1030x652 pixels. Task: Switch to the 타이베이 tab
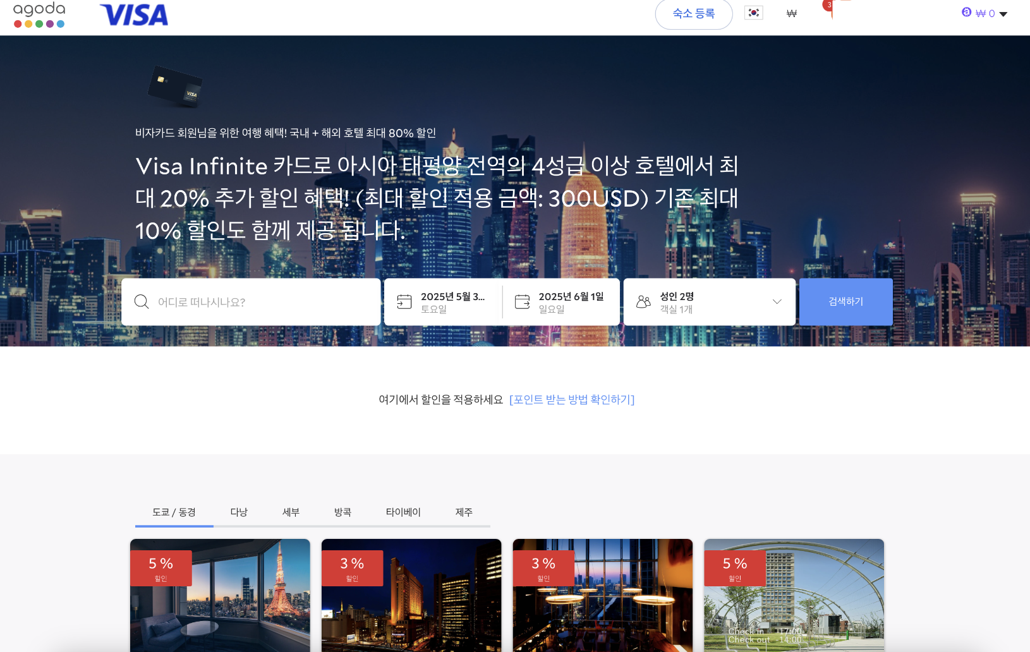tap(403, 512)
